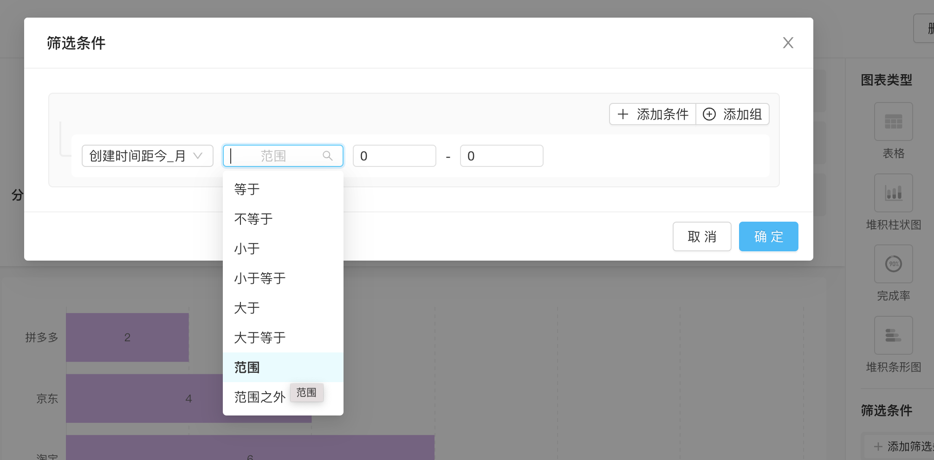Click the 图表类型 heading
The width and height of the screenshot is (934, 460).
886,80
